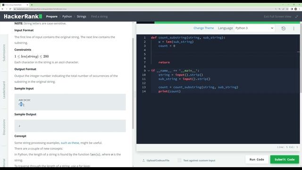This screenshot has width=302, height=170.
Task: Click the 'w = len(sub_string)' line
Action: pyautogui.click(x=176, y=42)
